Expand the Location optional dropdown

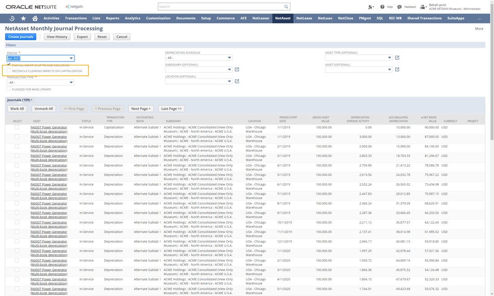coord(198,81)
